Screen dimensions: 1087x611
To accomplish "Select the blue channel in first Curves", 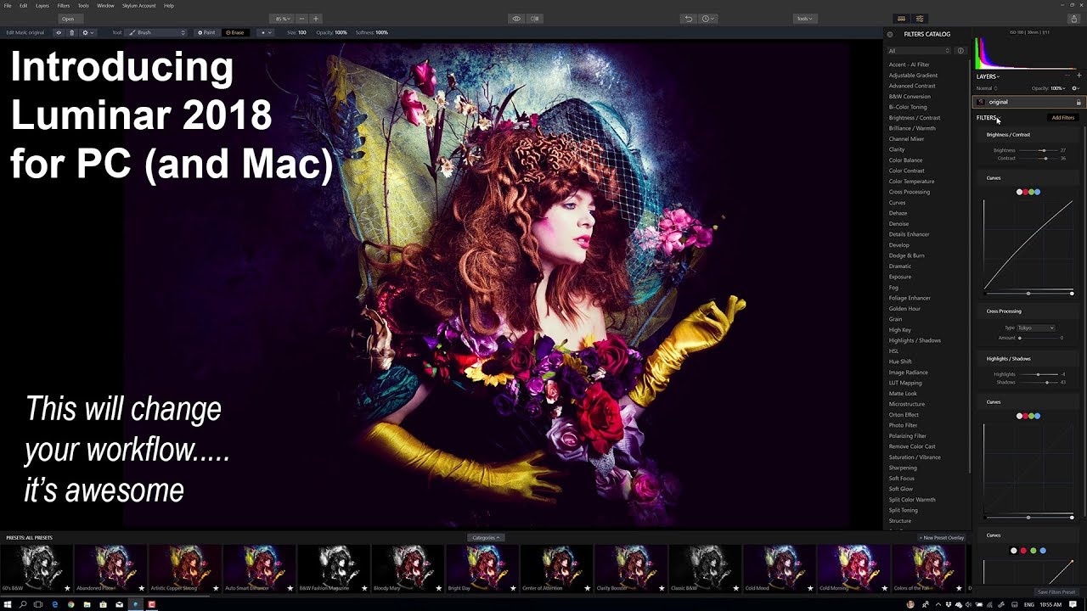I will [x=1038, y=192].
